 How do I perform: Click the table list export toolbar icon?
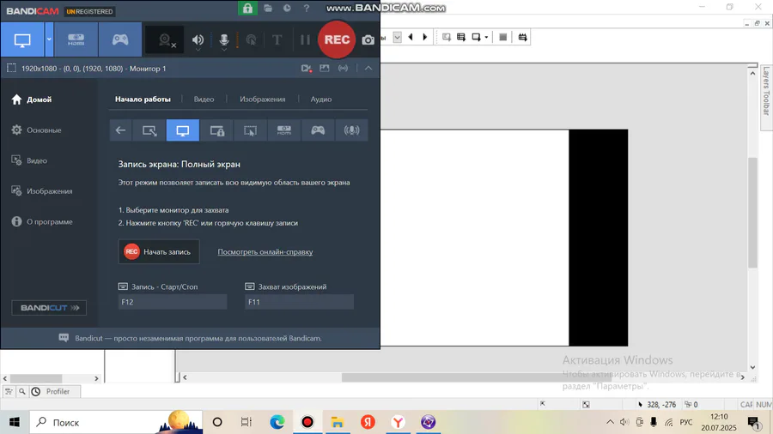click(x=461, y=37)
